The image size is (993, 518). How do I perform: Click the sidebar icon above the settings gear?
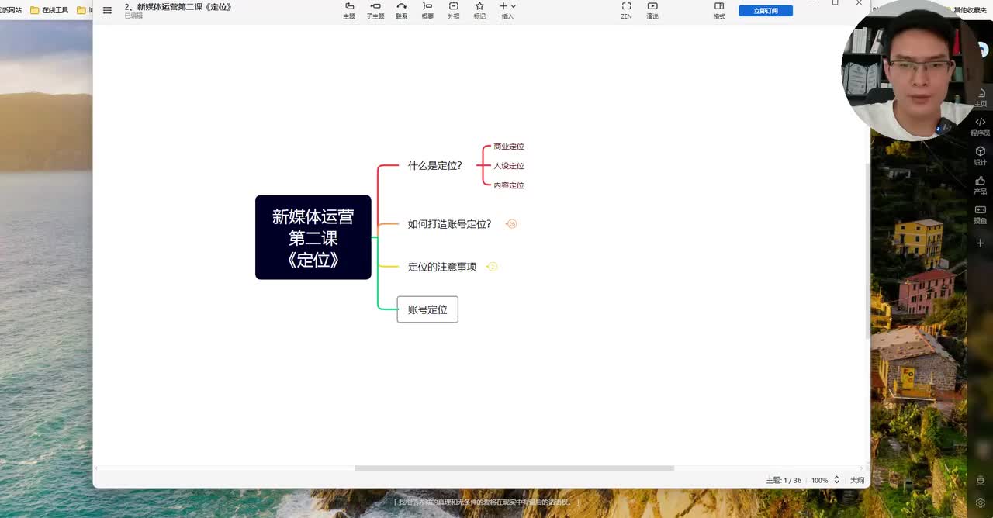[x=981, y=481]
